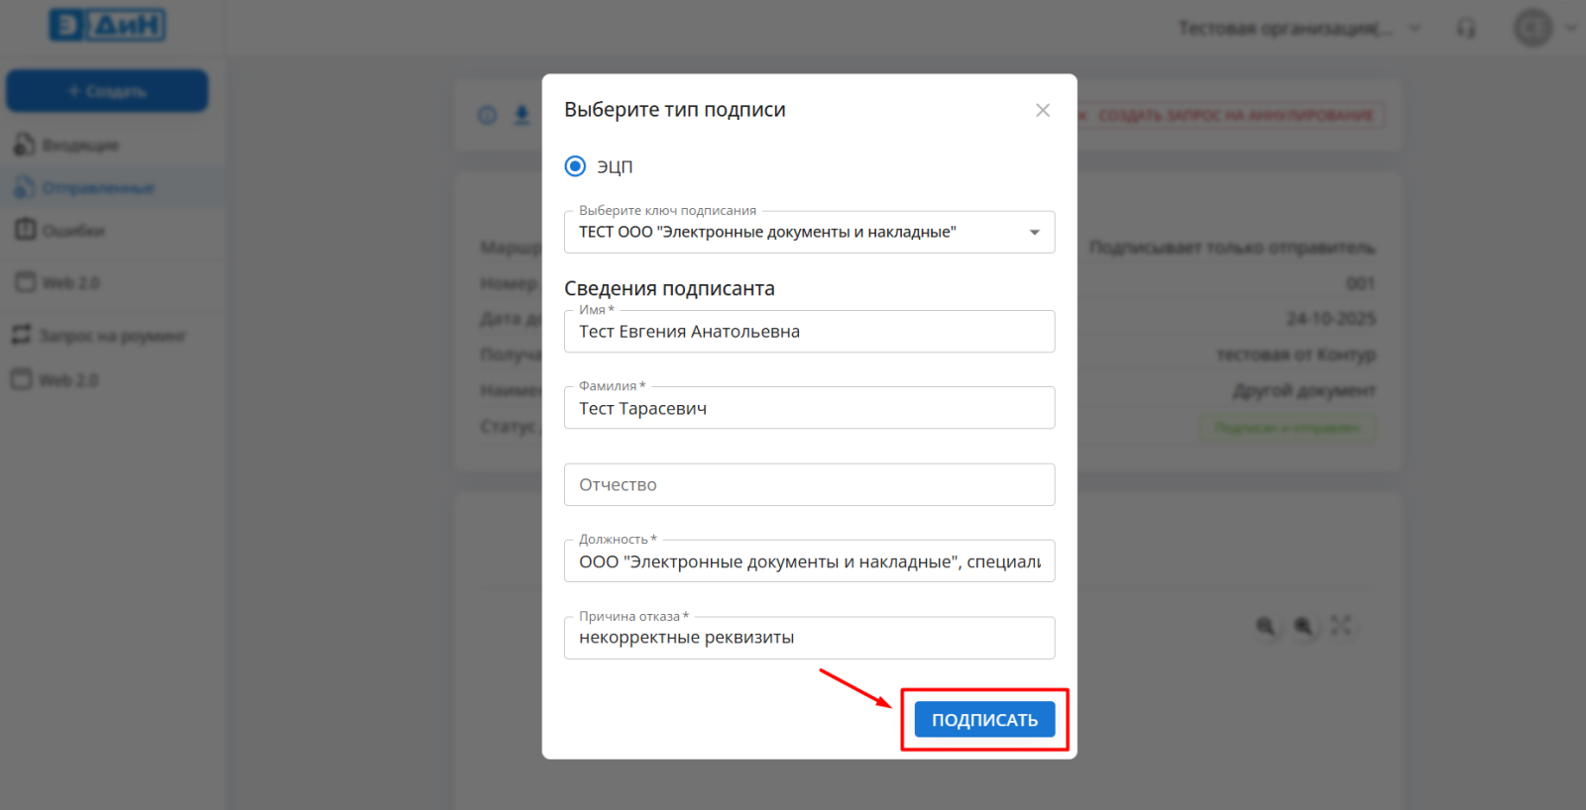Select the ЭЦП radio button
Image resolution: width=1586 pixels, height=810 pixels.
pyautogui.click(x=575, y=166)
